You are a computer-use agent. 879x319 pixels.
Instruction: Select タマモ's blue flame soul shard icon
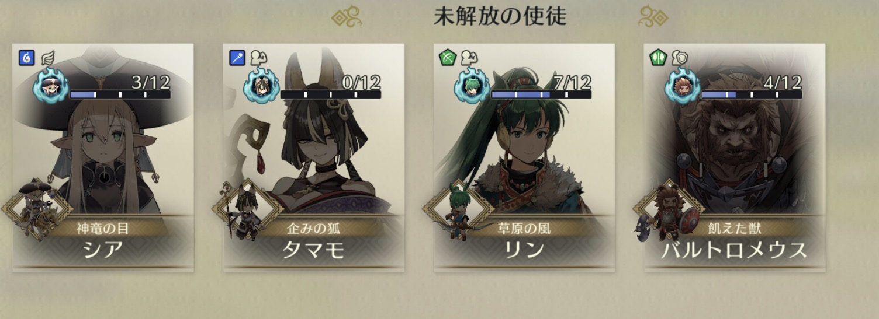261,86
